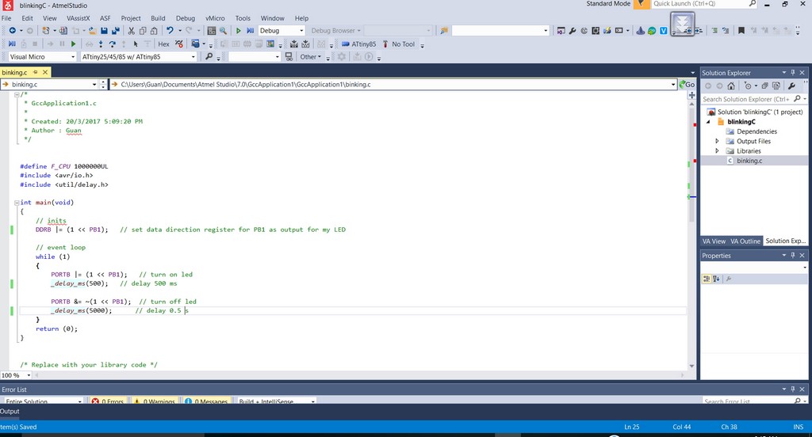The height and width of the screenshot is (437, 812).
Task: Click the Save All icon
Action: pos(116,31)
